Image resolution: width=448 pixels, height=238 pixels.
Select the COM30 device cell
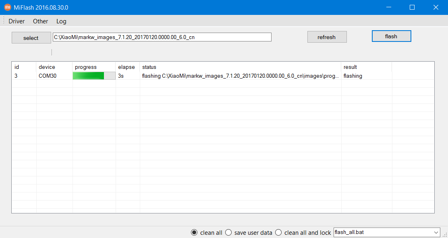click(x=54, y=76)
